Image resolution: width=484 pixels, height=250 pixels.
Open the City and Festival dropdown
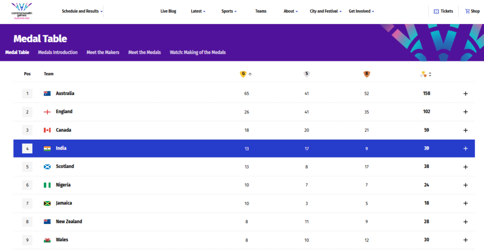coord(326,11)
